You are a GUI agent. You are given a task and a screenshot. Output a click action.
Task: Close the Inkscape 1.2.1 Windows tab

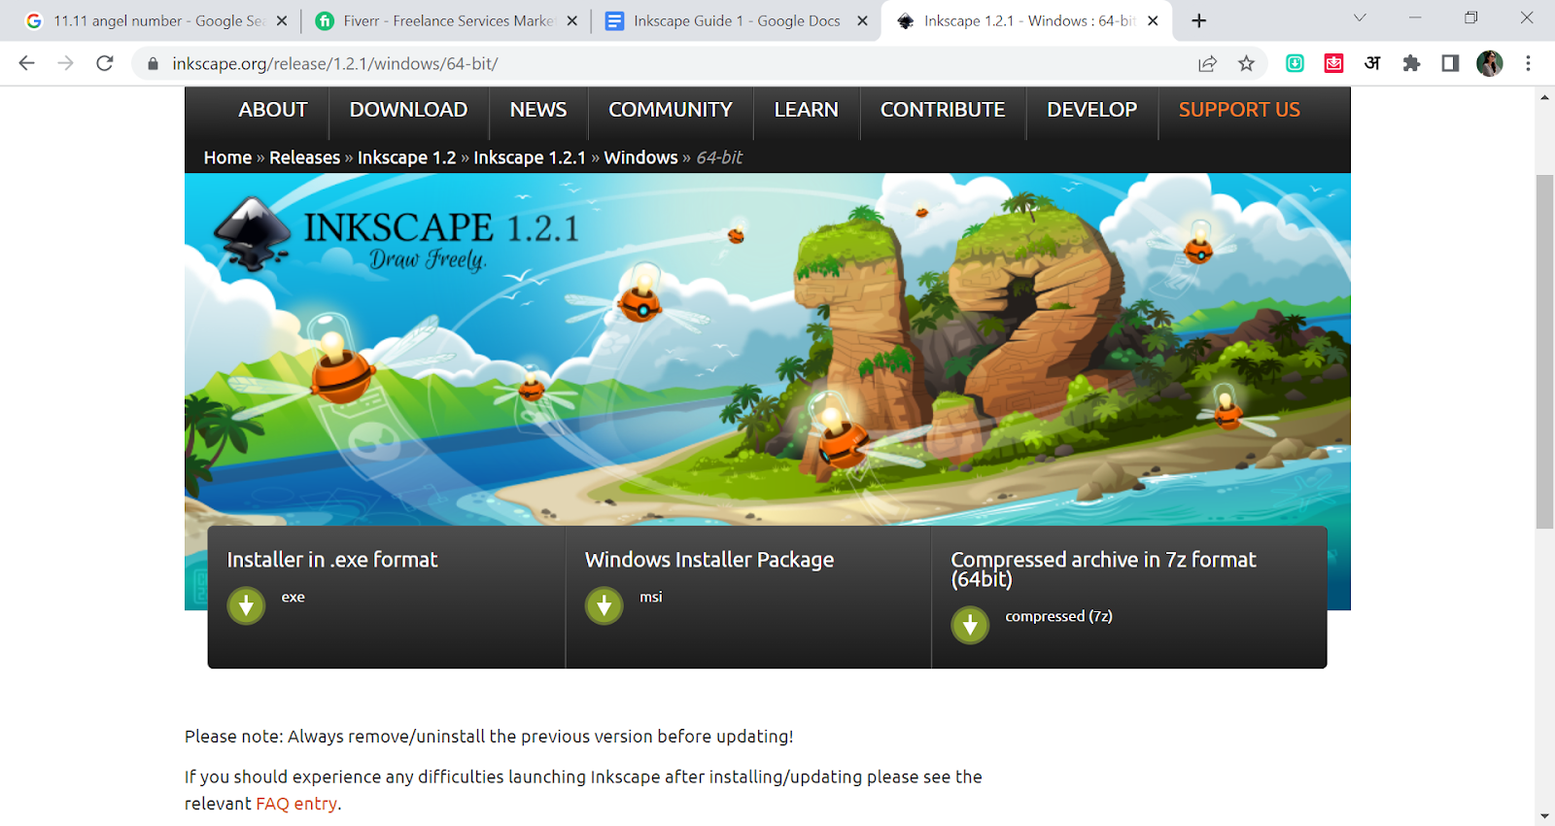(1153, 20)
